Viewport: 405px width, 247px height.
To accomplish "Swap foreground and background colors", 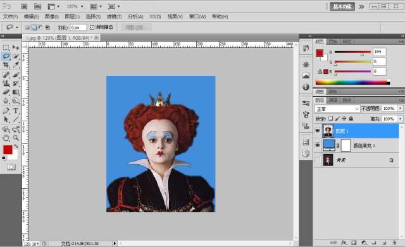I will (16, 146).
